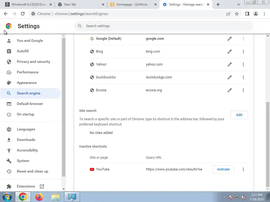Open more actions for Yahoo!
The height and width of the screenshot is (202, 270).
243,64
